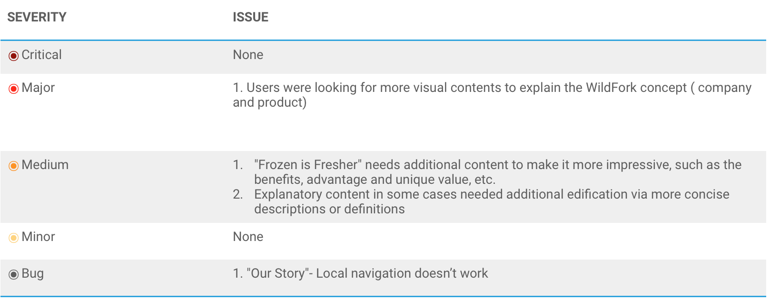The image size is (770, 301).
Task: Click list number 1 in Medium row
Action: 238,165
